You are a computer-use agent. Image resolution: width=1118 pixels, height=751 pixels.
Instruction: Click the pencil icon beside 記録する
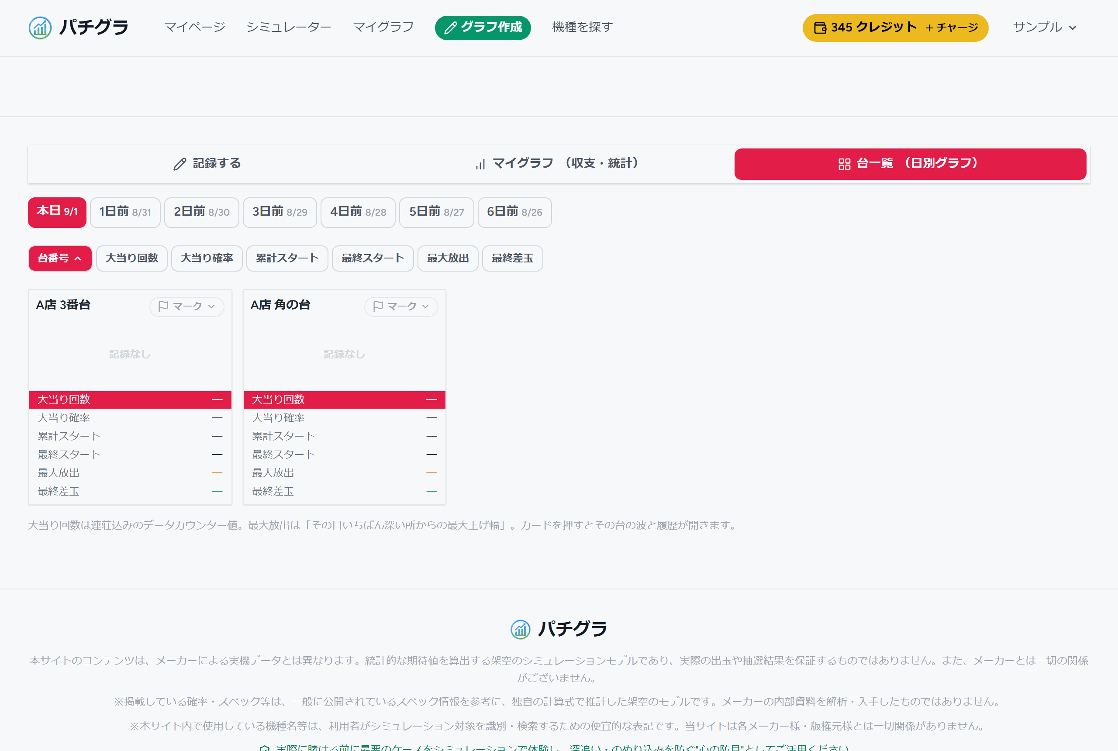[x=179, y=164]
